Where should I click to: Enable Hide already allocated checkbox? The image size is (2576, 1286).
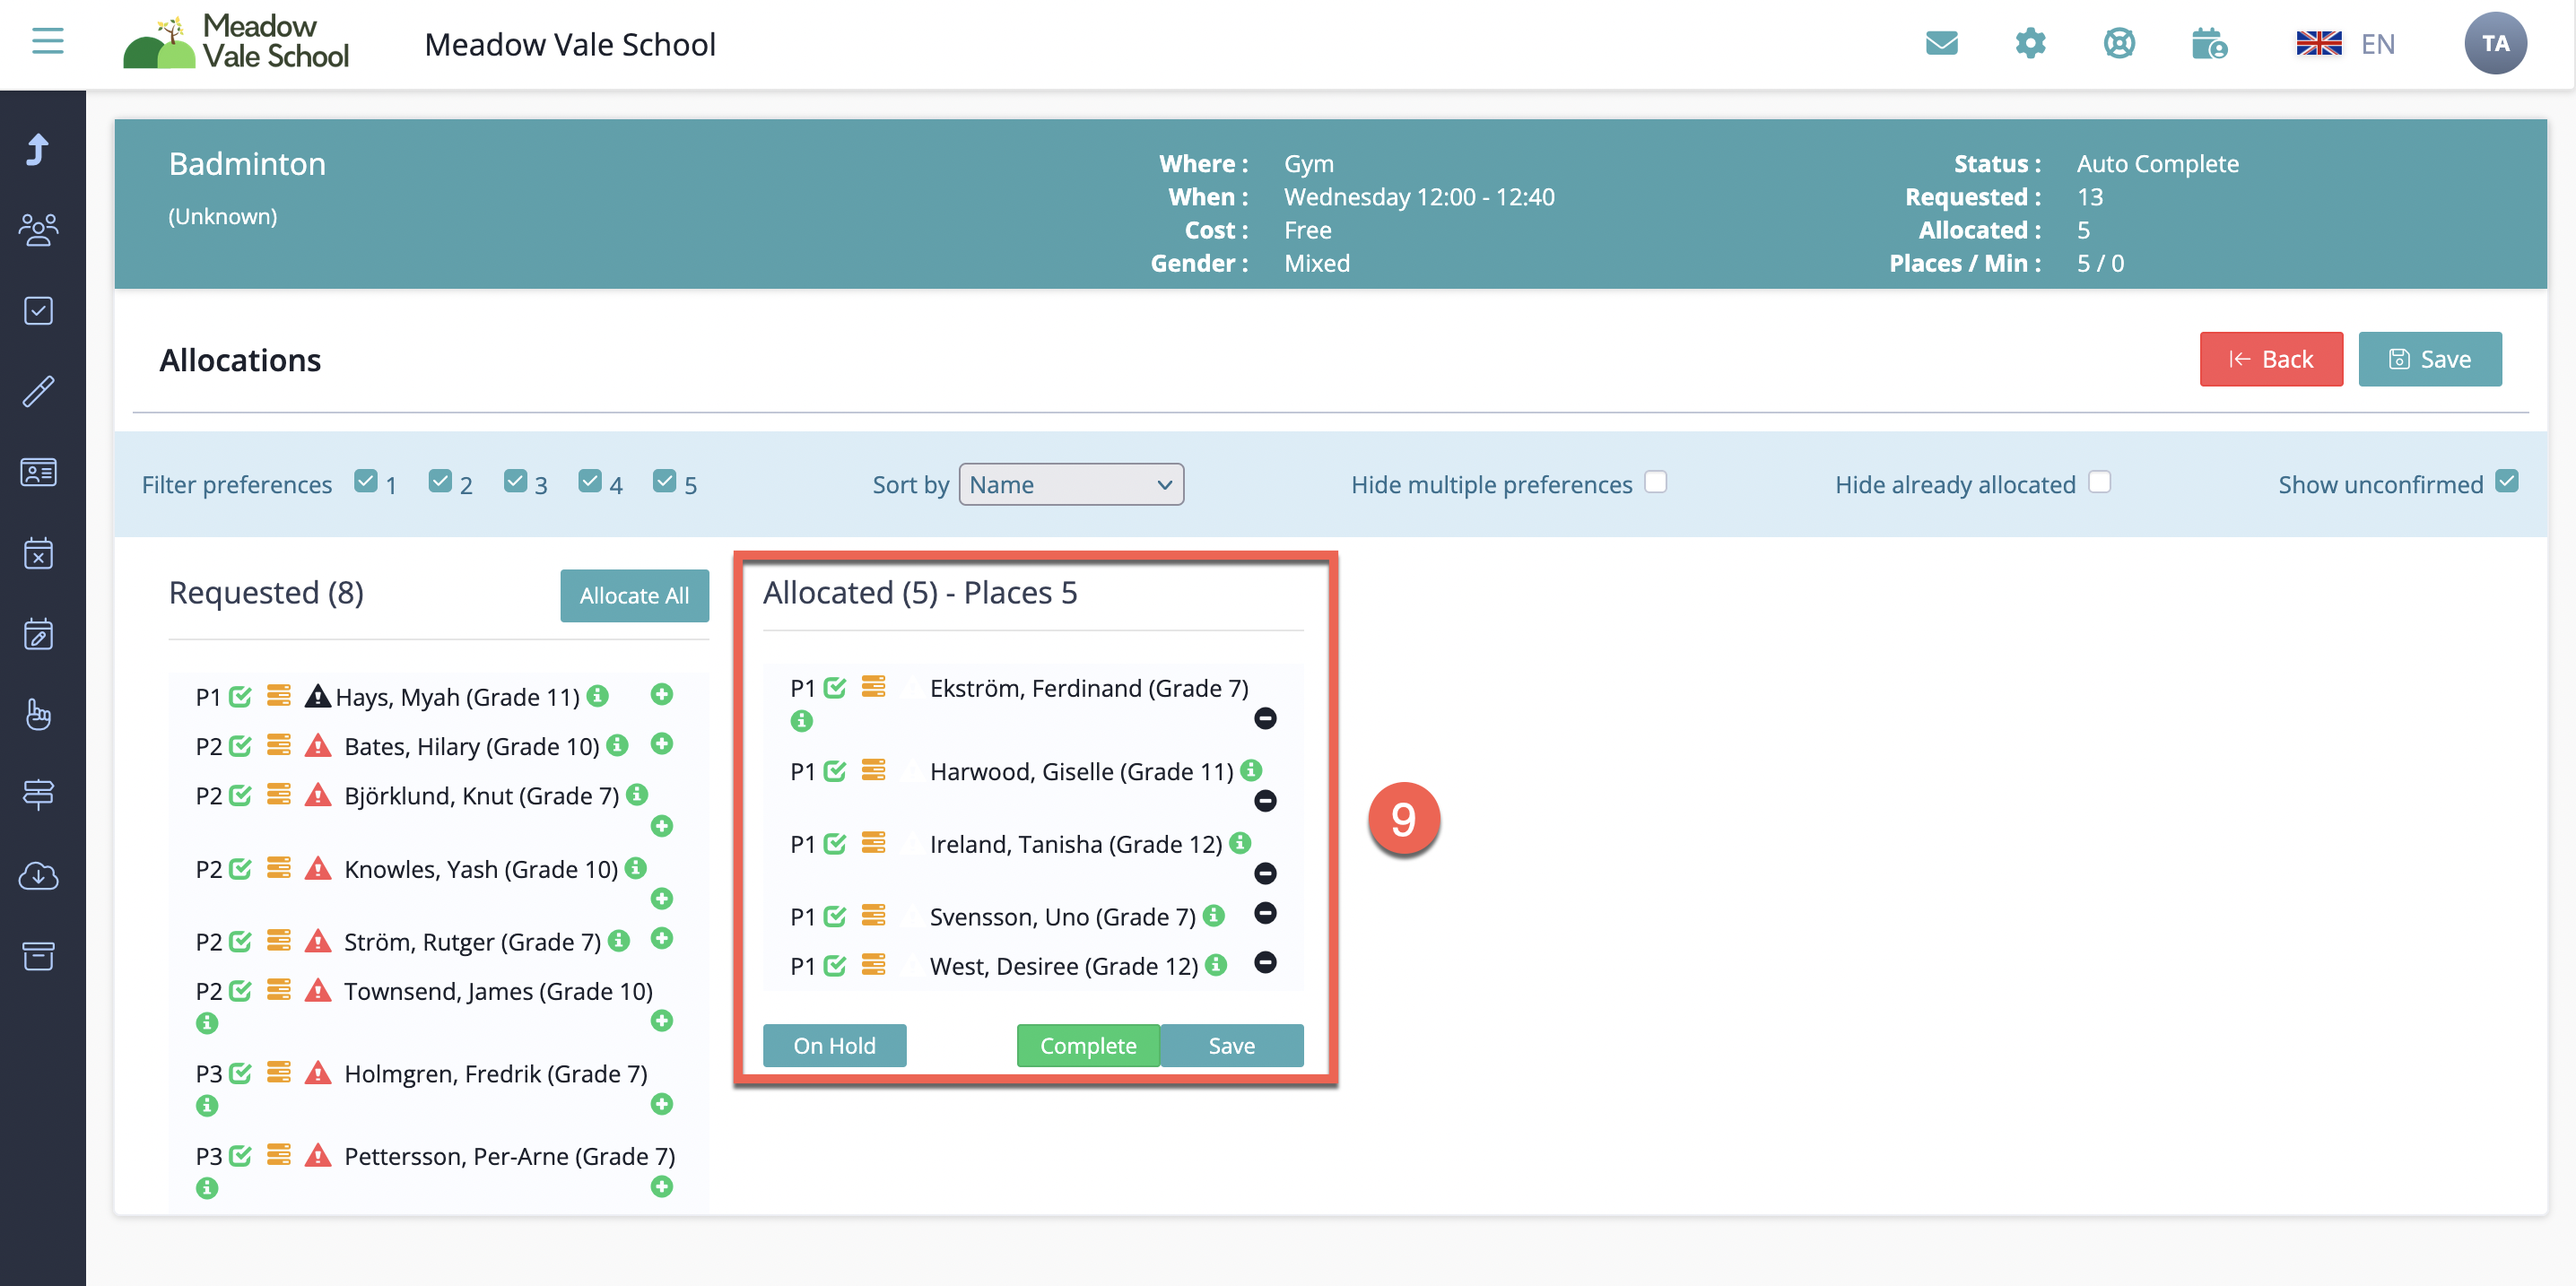coord(2099,482)
